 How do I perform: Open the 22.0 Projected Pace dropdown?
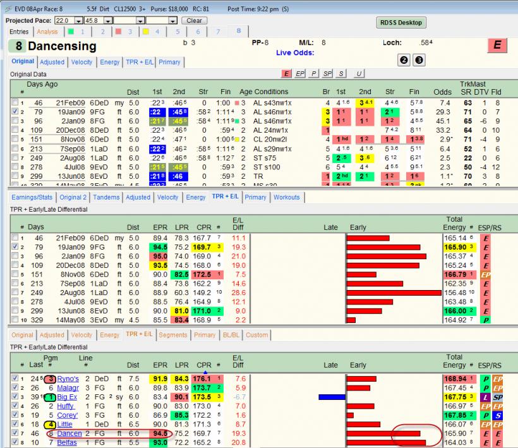[78, 20]
